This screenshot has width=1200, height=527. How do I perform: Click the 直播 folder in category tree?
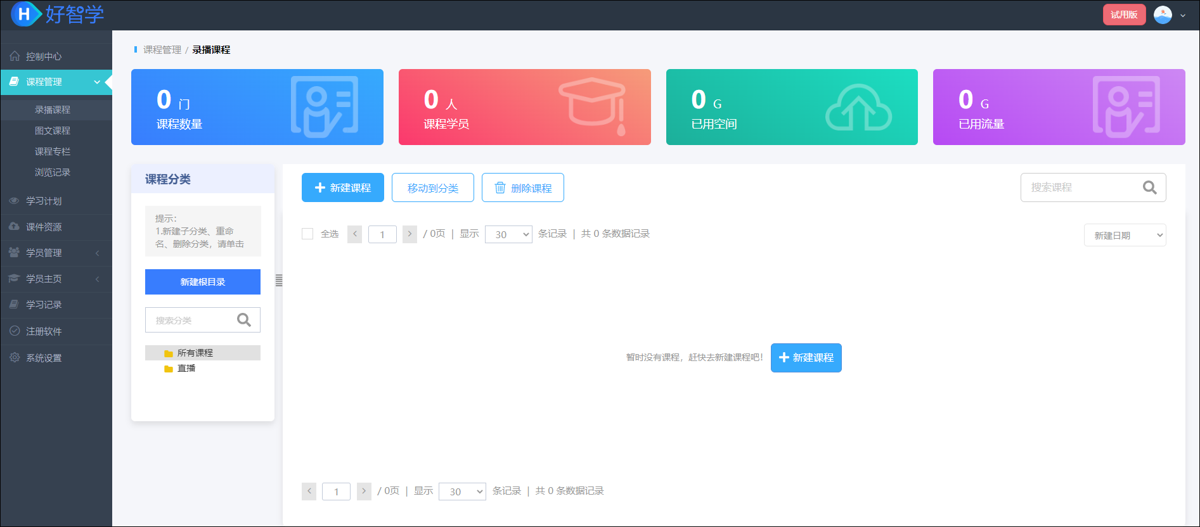click(186, 368)
